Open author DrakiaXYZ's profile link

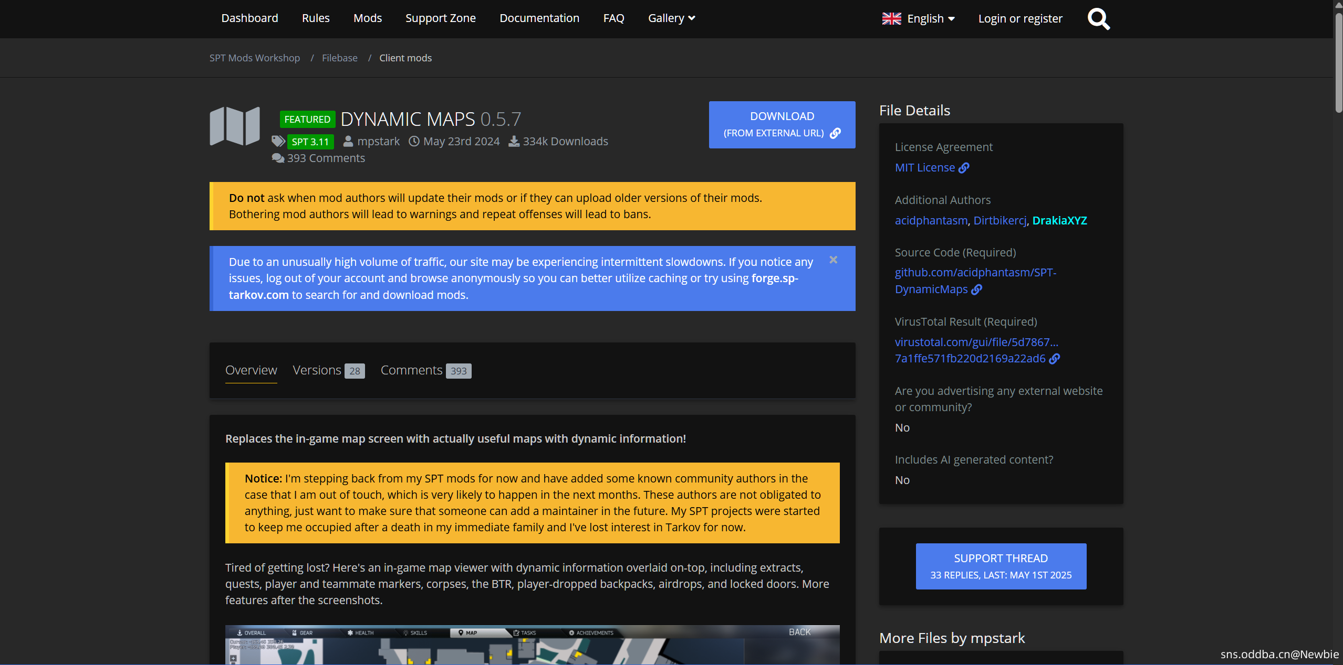coord(1059,221)
